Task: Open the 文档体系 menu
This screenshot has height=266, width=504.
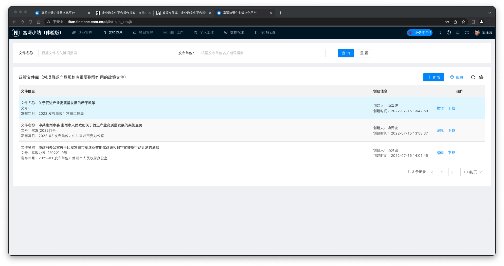Action: click(113, 32)
